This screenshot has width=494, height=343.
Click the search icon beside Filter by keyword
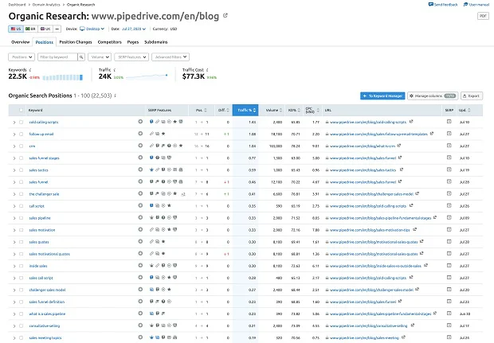tap(81, 57)
